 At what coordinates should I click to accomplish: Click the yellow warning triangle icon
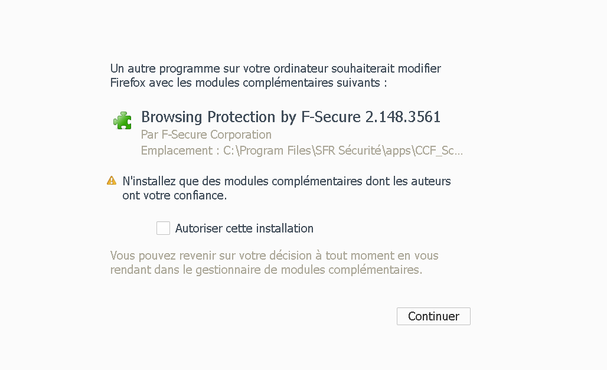[112, 181]
